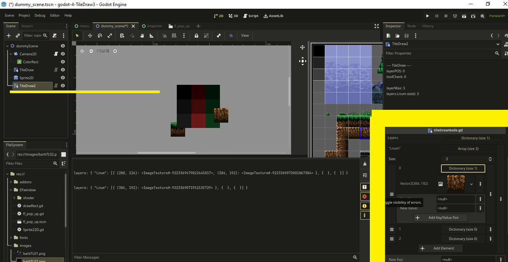508x262 pixels.
Task: Activate the Move Mode tool
Action: pyautogui.click(x=90, y=36)
